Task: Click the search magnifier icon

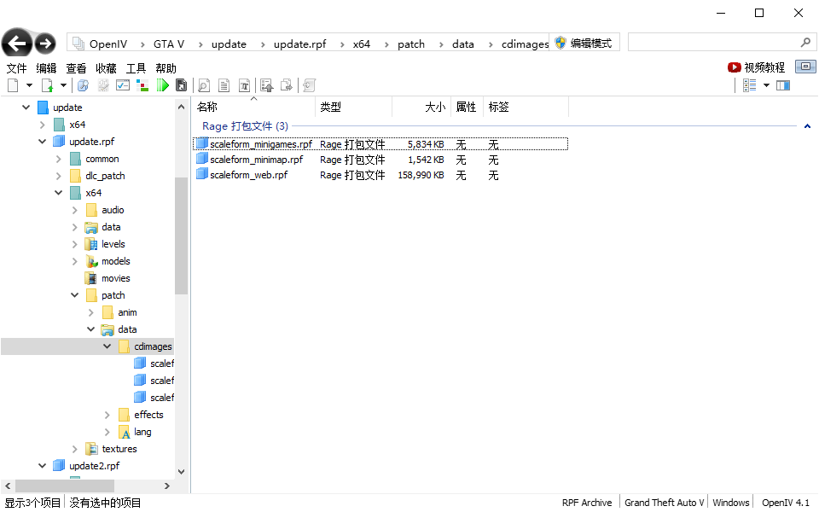Action: [806, 43]
